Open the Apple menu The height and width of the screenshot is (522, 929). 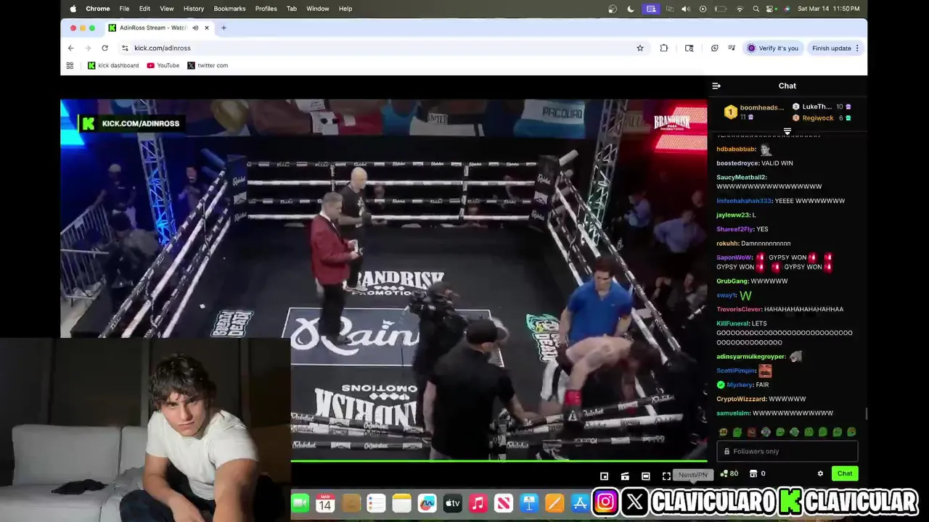(x=73, y=9)
